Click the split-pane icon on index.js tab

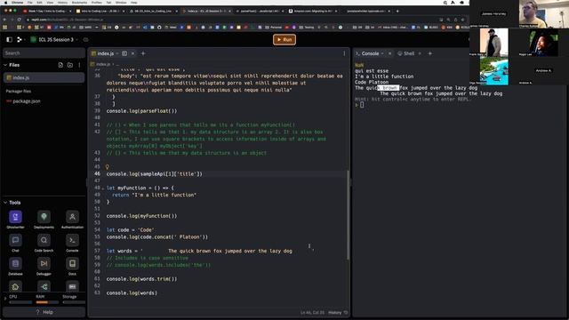(124, 53)
